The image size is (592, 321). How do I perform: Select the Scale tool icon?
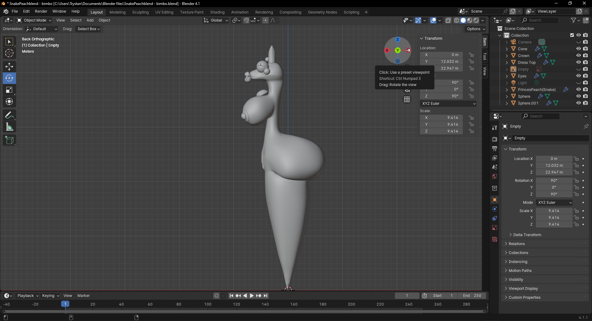9,90
